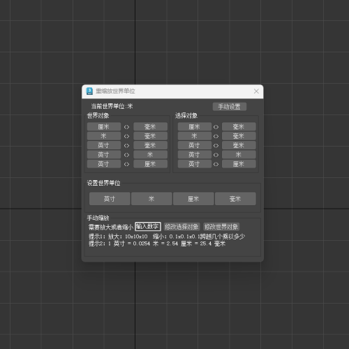Screen dimensions: 349x349
Task: In 选择对象, click 英寸 paired with 厘米
Action: (x=195, y=164)
